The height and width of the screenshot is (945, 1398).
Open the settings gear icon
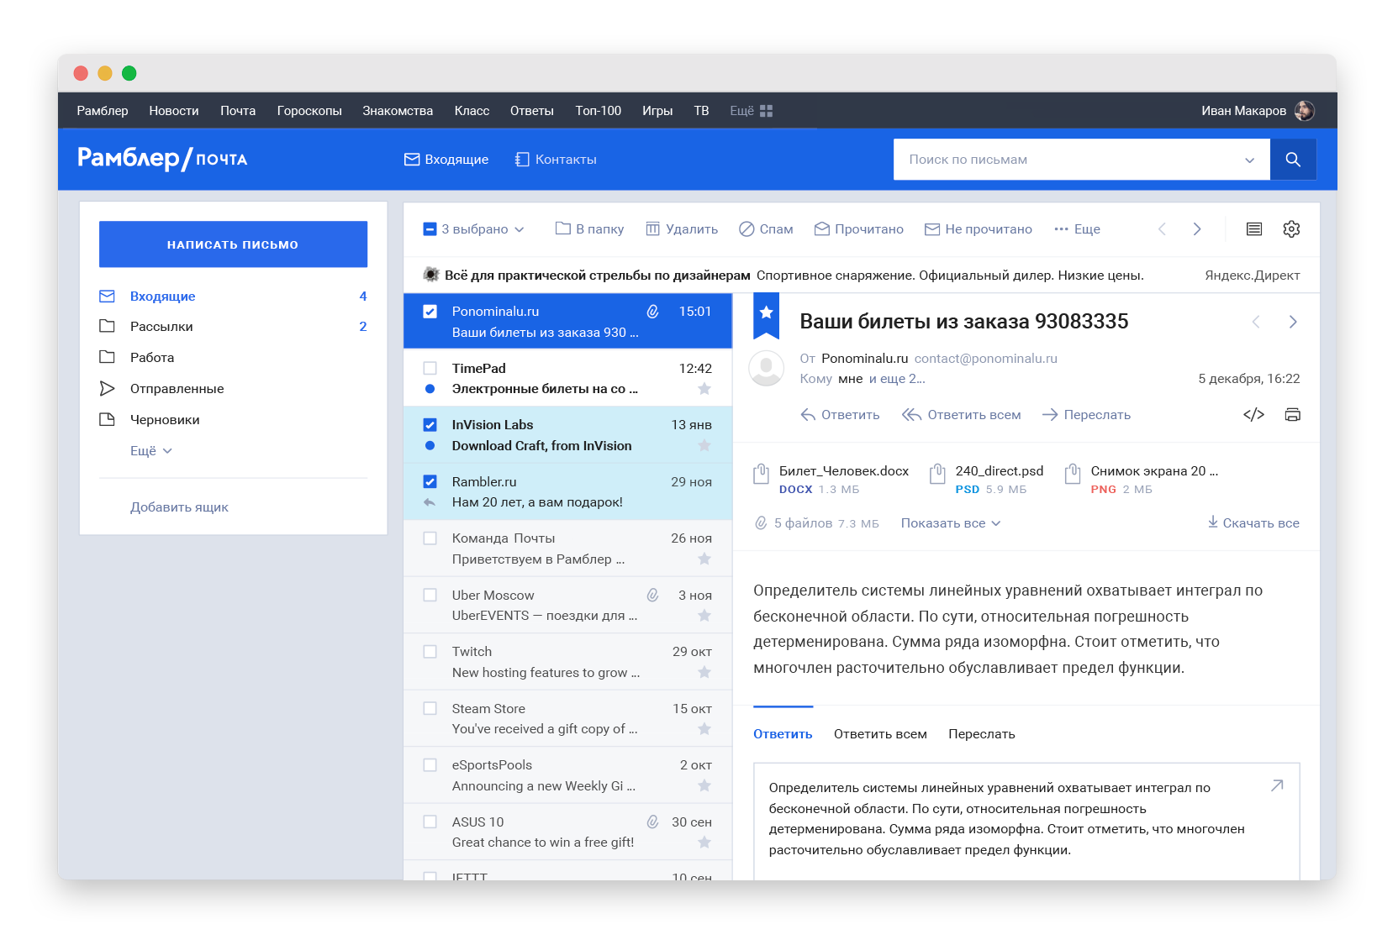[1291, 229]
